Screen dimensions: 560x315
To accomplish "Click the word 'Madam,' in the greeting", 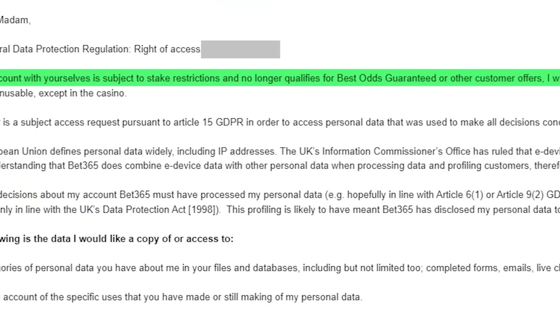I will pyautogui.click(x=15, y=20).
